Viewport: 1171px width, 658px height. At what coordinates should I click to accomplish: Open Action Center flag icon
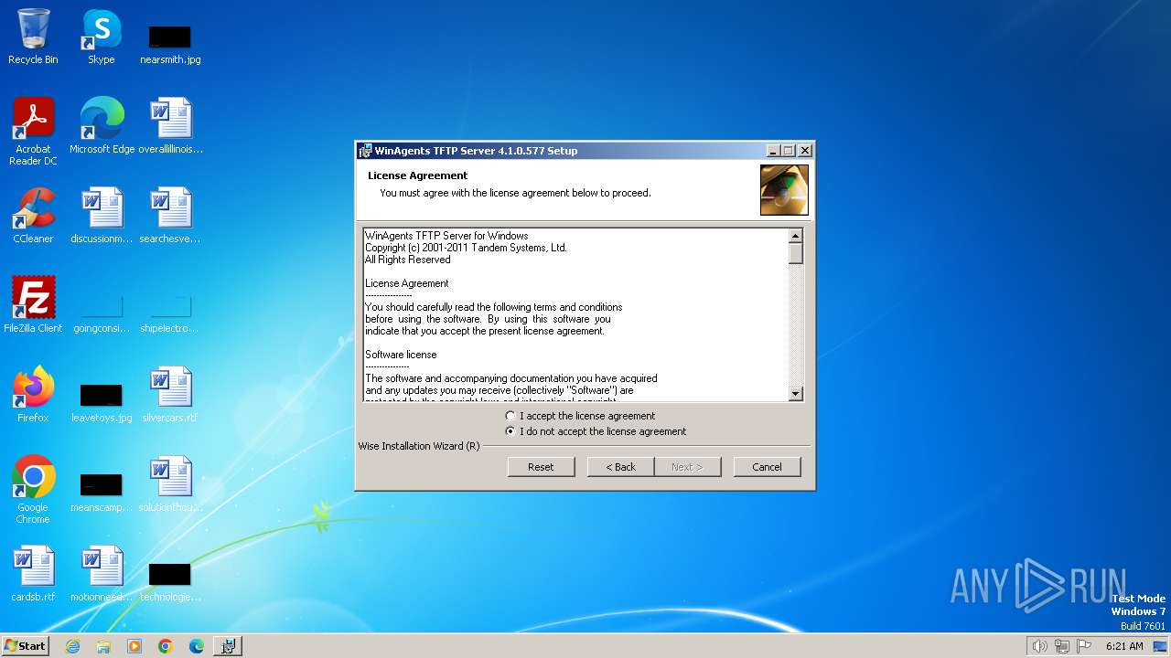point(1084,646)
